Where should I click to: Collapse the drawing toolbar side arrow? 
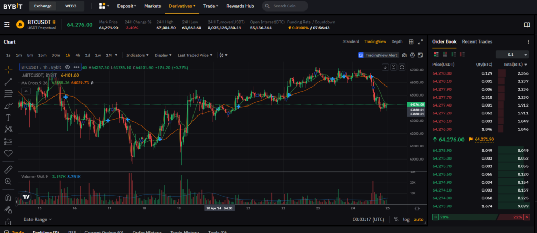(16, 202)
